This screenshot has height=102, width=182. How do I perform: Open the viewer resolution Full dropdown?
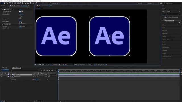69,65
